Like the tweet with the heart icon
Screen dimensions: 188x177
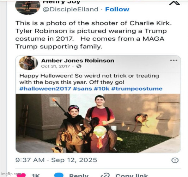coord(21,175)
